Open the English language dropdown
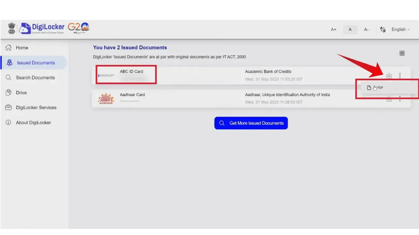This screenshot has width=419, height=235. 401,29
